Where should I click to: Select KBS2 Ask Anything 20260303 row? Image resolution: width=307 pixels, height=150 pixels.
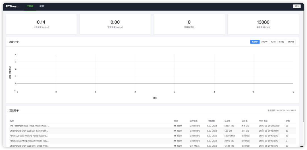(x=152, y=141)
